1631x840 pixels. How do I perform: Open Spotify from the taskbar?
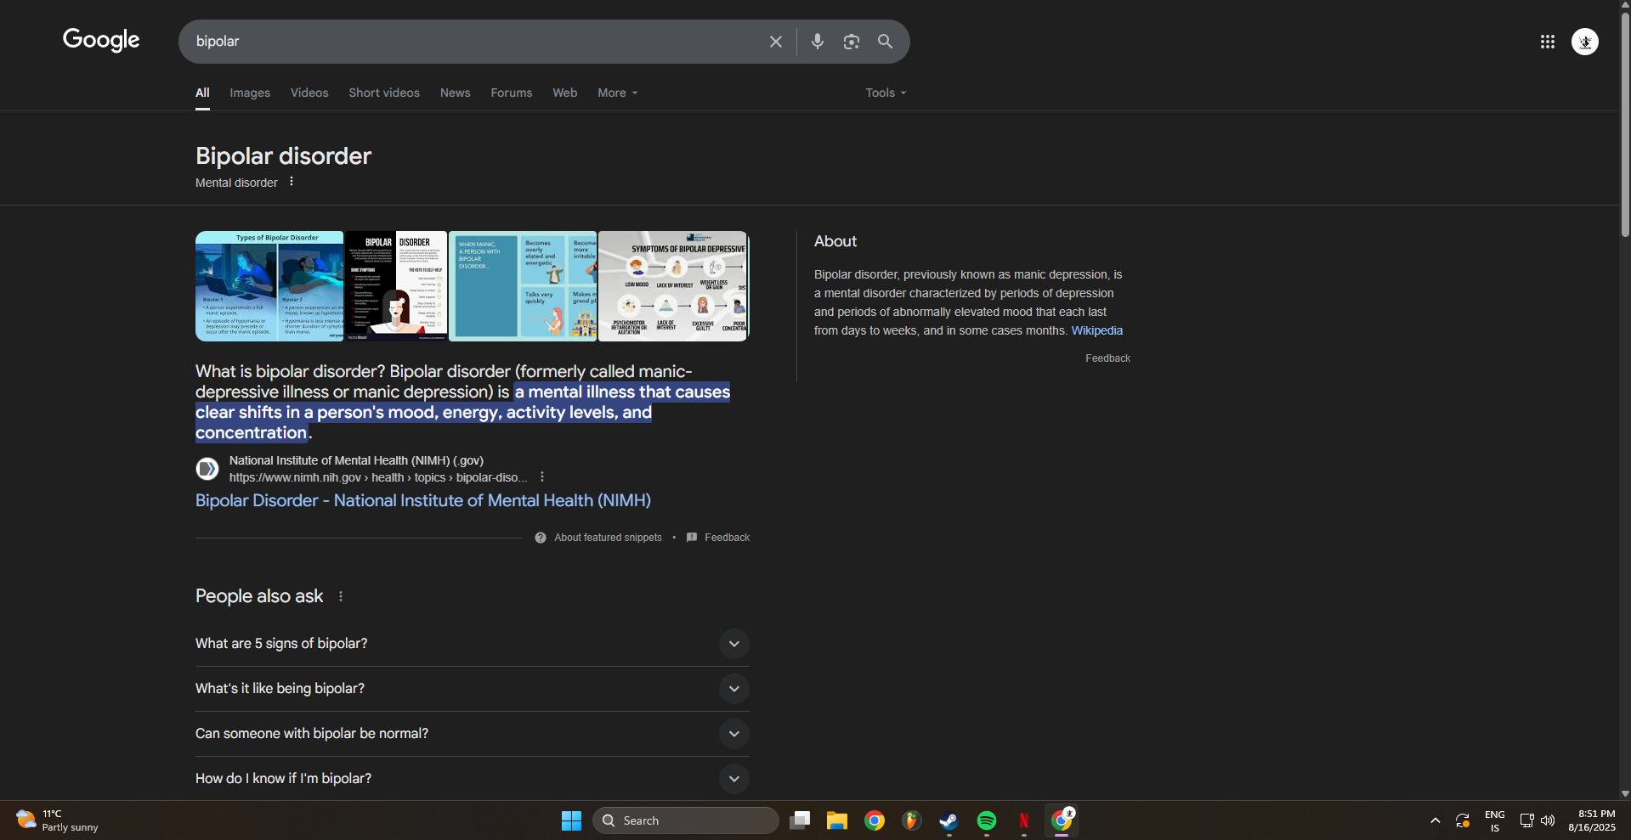(986, 820)
